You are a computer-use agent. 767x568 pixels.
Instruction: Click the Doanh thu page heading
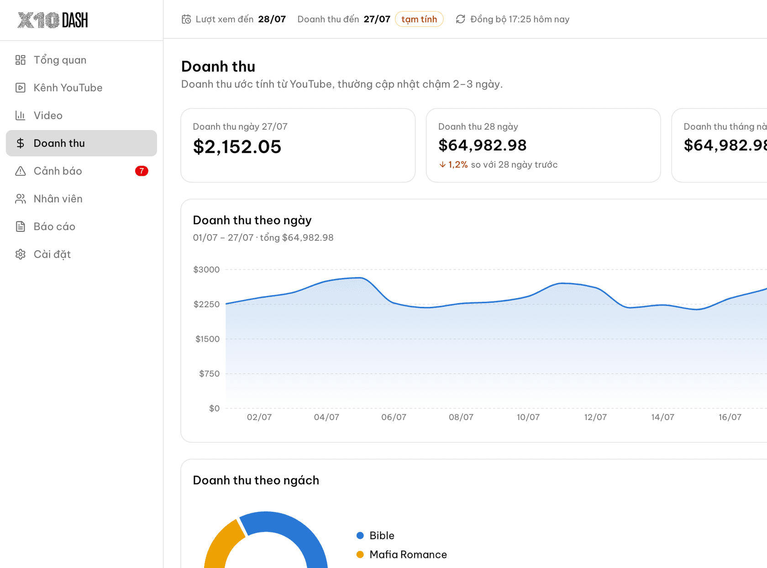[218, 67]
